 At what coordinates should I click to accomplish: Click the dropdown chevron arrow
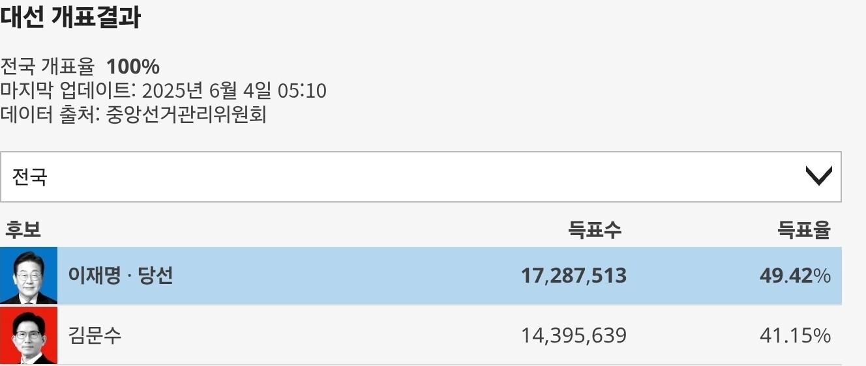point(818,176)
